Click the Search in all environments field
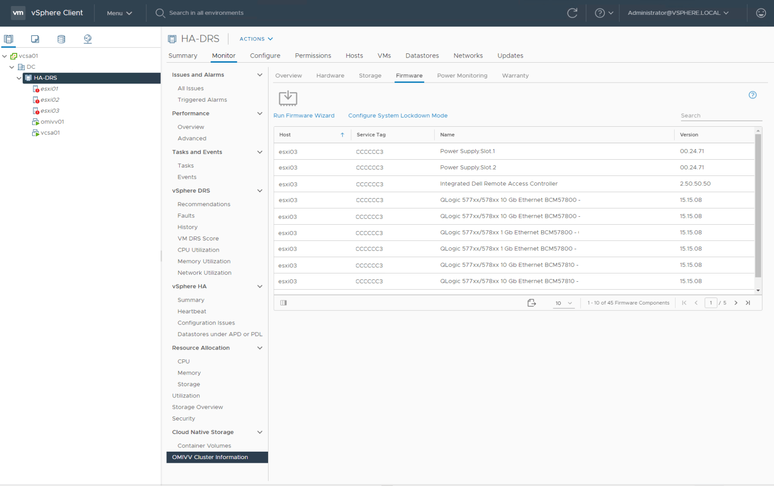The image size is (774, 486). point(206,13)
